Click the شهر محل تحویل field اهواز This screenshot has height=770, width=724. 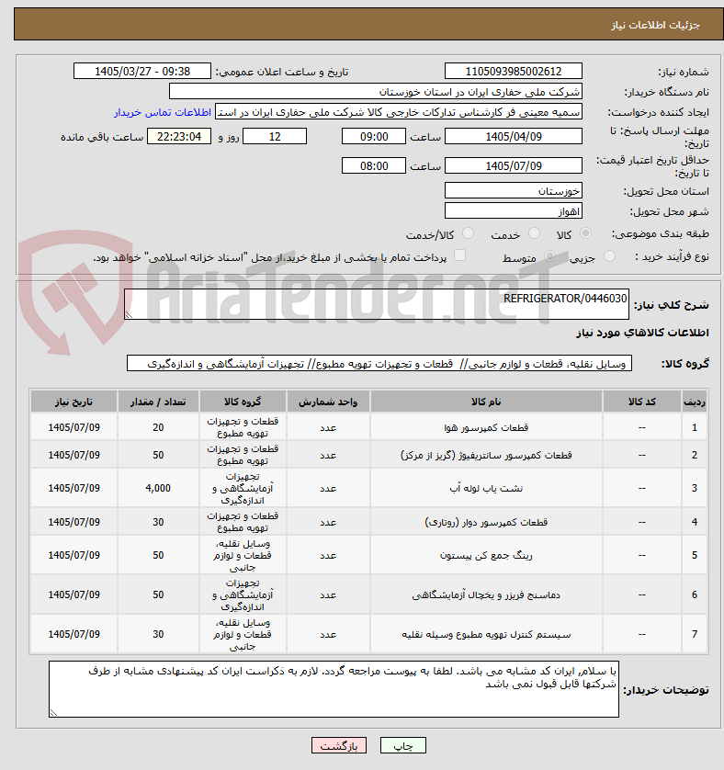click(514, 211)
